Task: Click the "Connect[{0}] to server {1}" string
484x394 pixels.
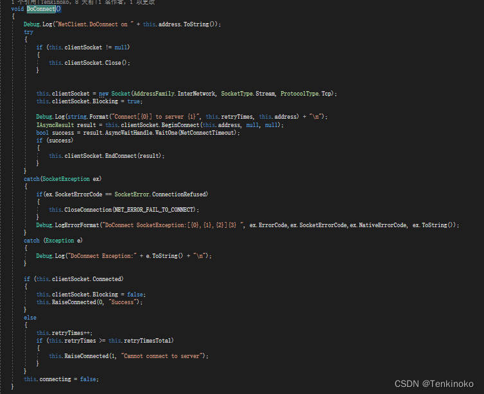Action: click(x=155, y=117)
